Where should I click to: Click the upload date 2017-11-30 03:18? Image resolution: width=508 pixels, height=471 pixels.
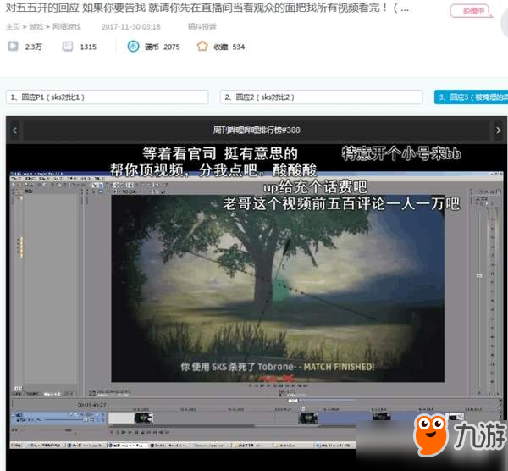click(x=131, y=27)
